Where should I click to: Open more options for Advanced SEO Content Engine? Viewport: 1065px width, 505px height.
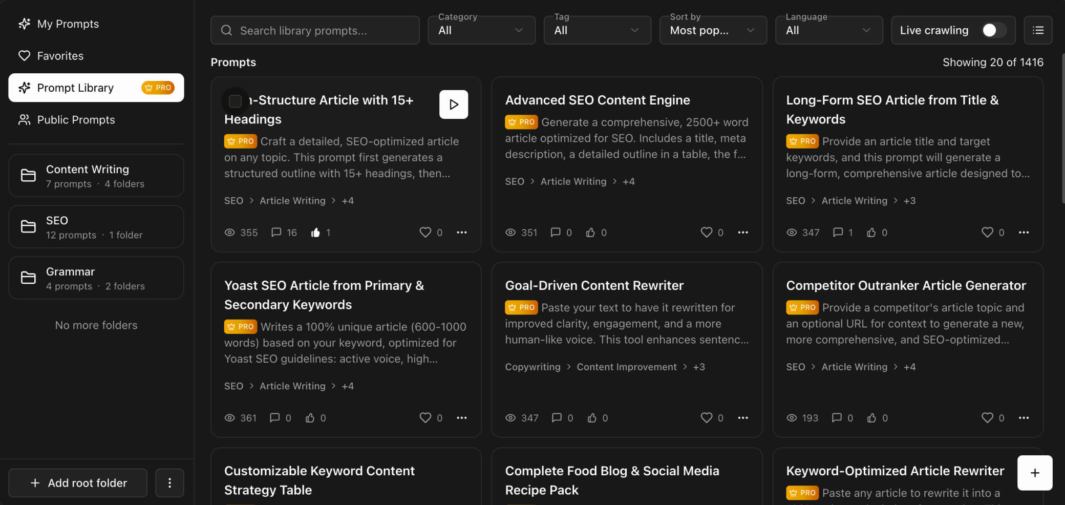pyautogui.click(x=743, y=233)
